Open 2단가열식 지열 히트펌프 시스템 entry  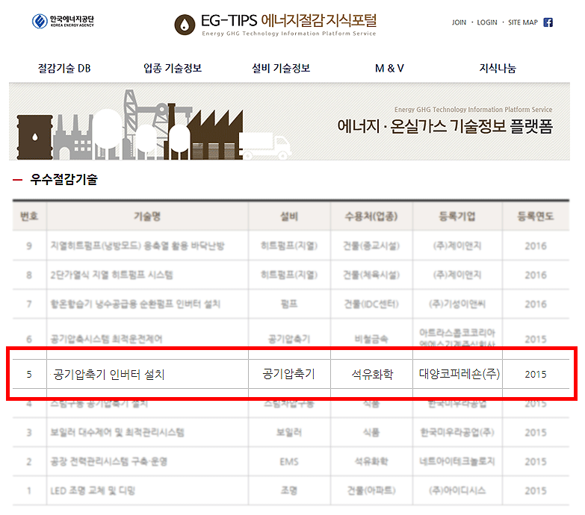tap(111, 275)
